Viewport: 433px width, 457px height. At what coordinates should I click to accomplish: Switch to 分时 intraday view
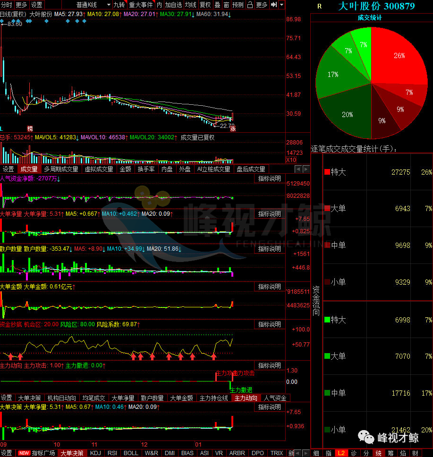coord(7,5)
